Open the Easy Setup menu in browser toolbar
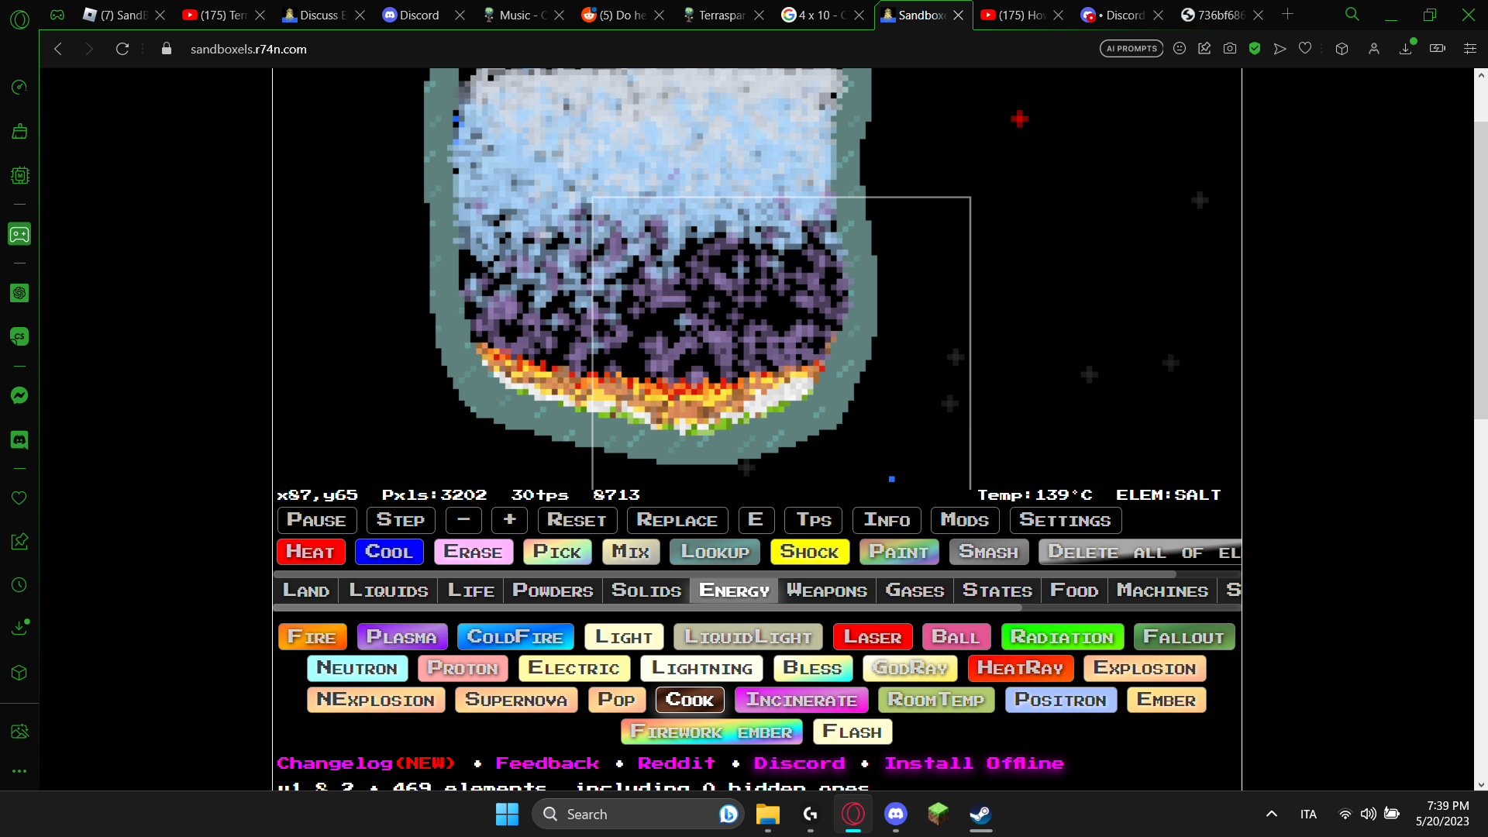1488x837 pixels. (x=1469, y=49)
